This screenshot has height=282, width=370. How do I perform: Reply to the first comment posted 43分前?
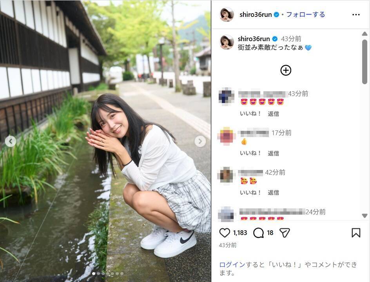[x=273, y=114]
